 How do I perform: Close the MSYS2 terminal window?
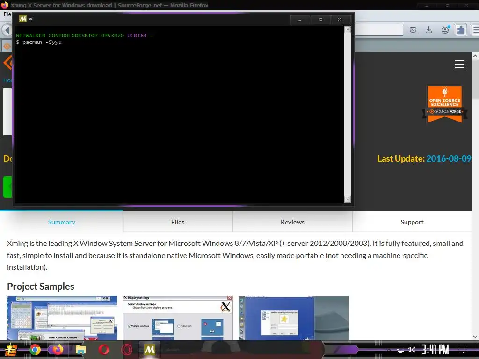click(340, 20)
